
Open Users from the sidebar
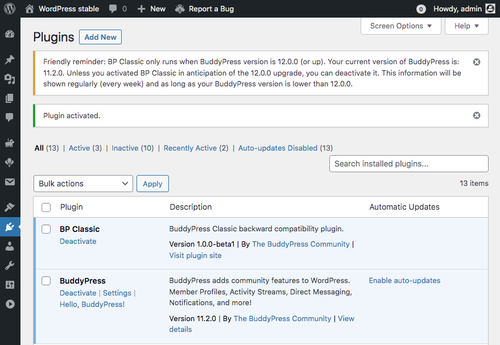[x=10, y=246]
